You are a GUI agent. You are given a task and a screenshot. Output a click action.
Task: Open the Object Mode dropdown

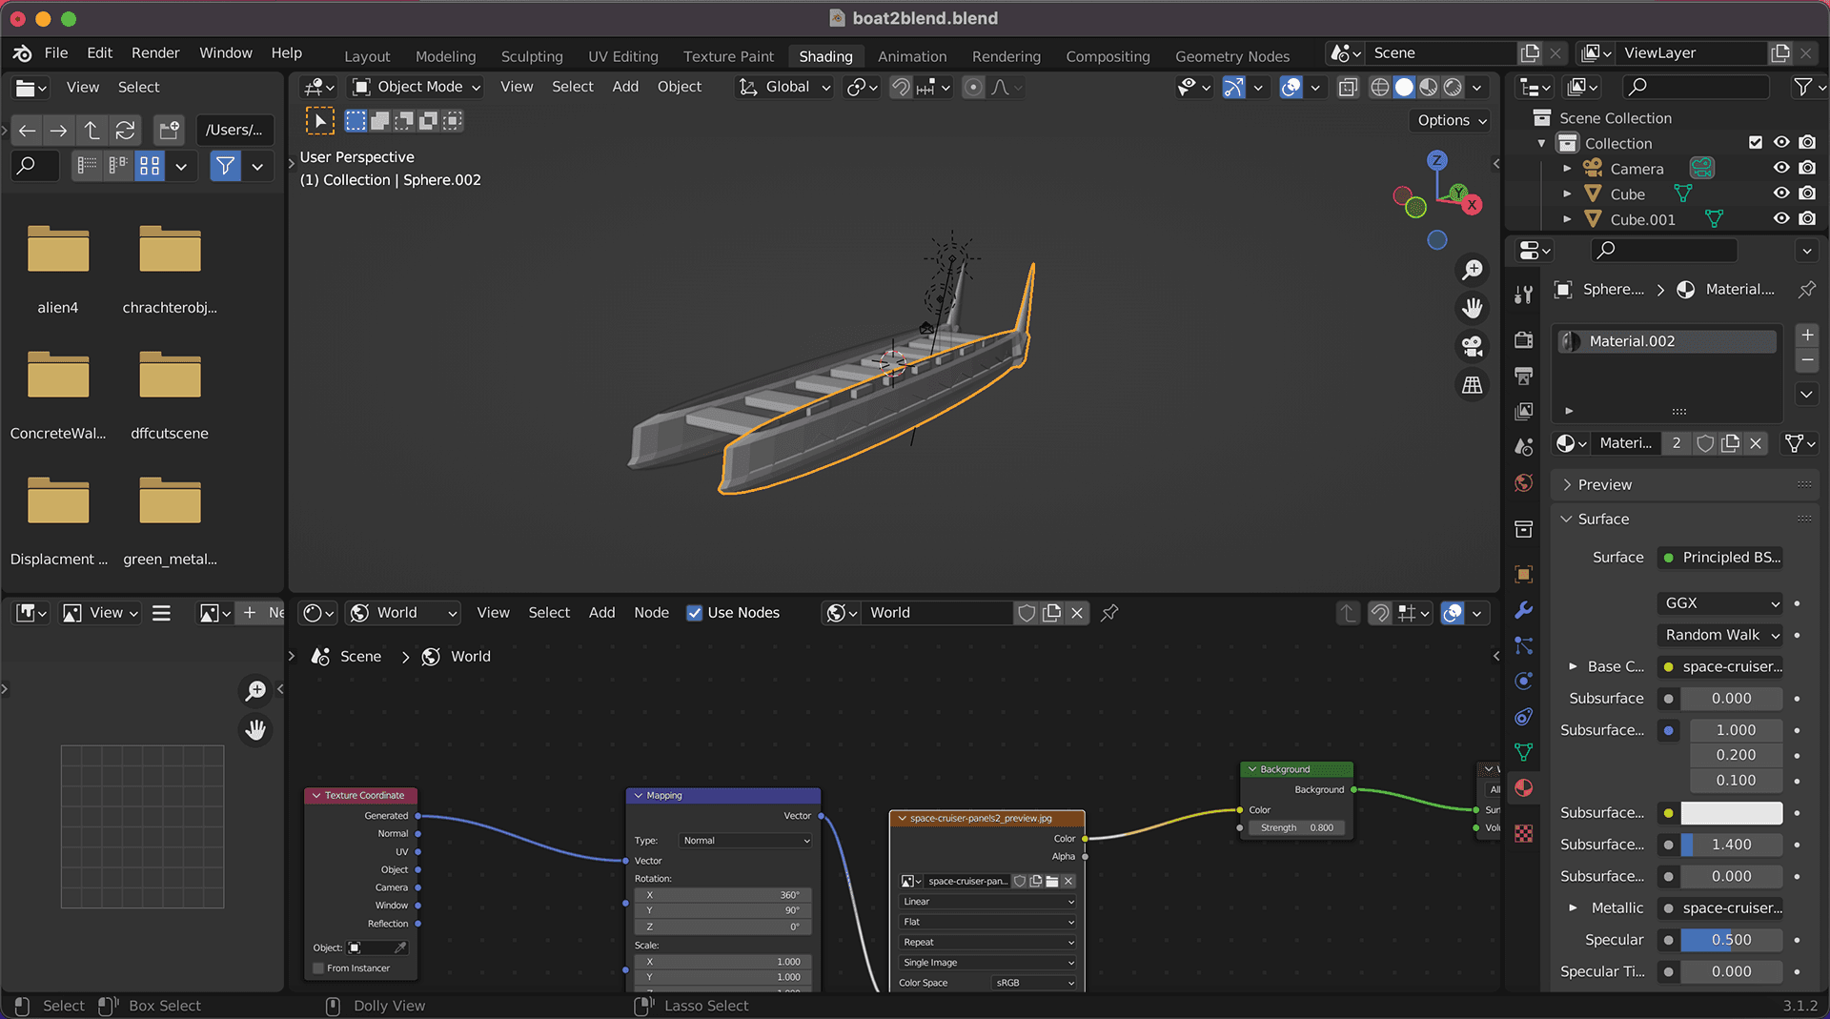coord(417,87)
